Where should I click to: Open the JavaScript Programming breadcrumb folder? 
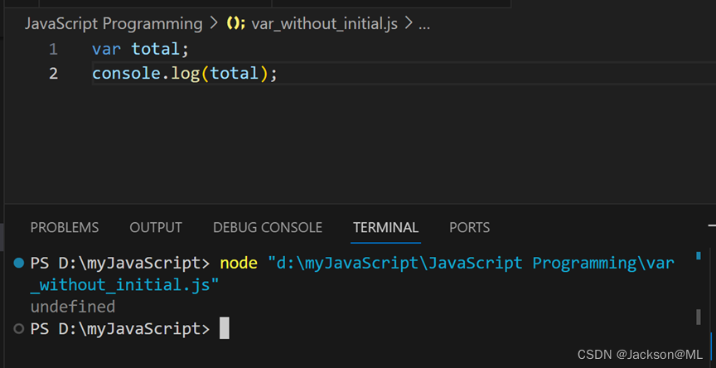coord(114,24)
